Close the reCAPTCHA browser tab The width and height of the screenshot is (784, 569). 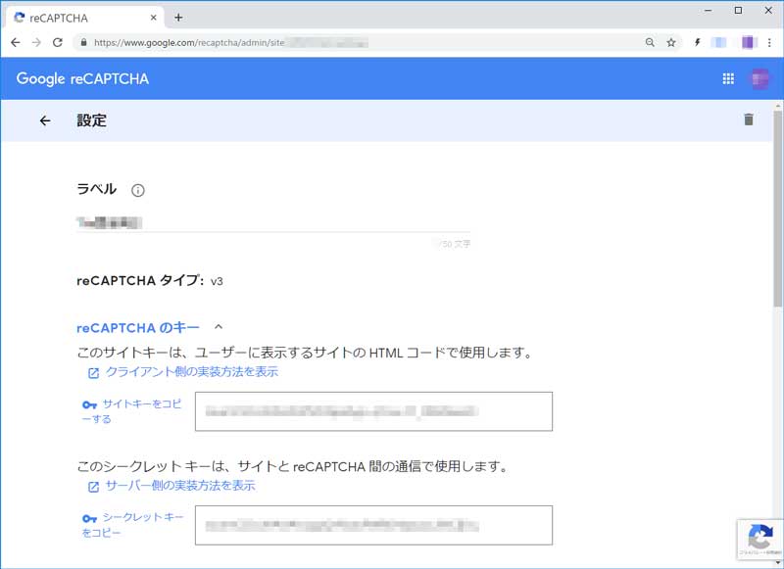pyautogui.click(x=154, y=18)
